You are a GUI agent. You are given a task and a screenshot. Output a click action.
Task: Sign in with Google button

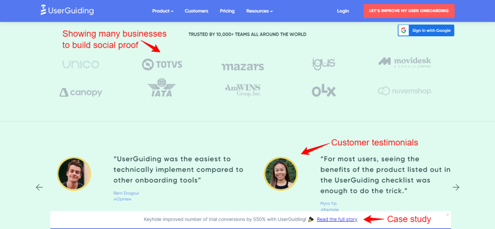pyautogui.click(x=426, y=30)
